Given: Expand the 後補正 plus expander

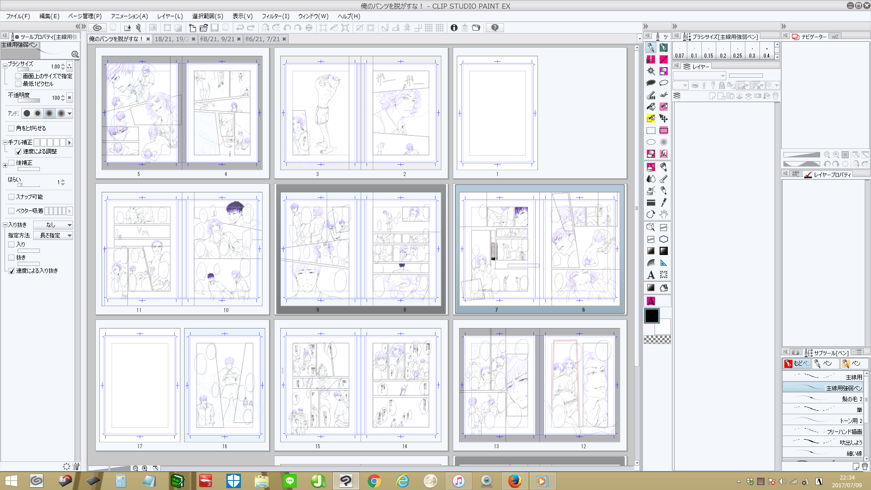Looking at the screenshot, I should pos(5,165).
